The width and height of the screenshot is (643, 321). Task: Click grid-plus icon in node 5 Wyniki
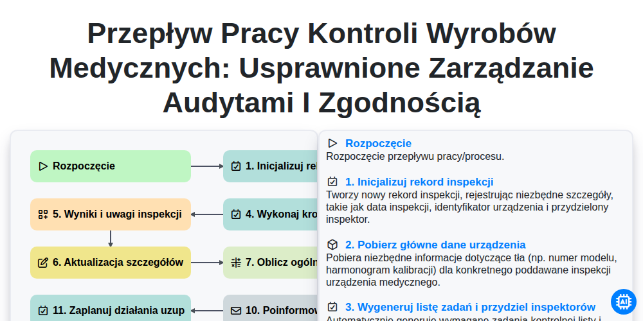click(43, 214)
